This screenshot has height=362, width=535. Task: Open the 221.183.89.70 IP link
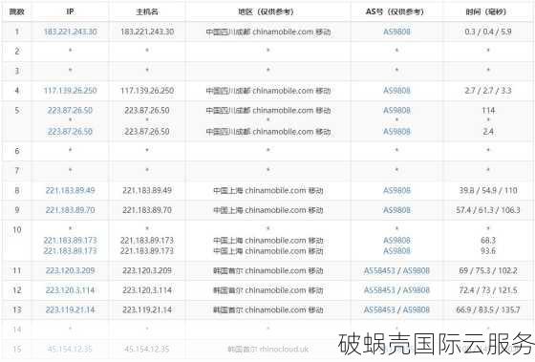click(71, 210)
